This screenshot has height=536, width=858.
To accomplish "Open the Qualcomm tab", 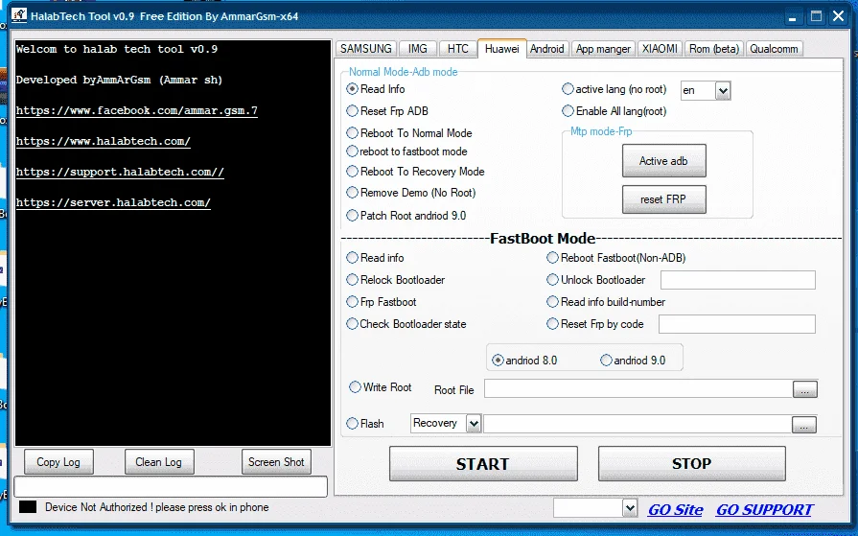I will [x=774, y=49].
